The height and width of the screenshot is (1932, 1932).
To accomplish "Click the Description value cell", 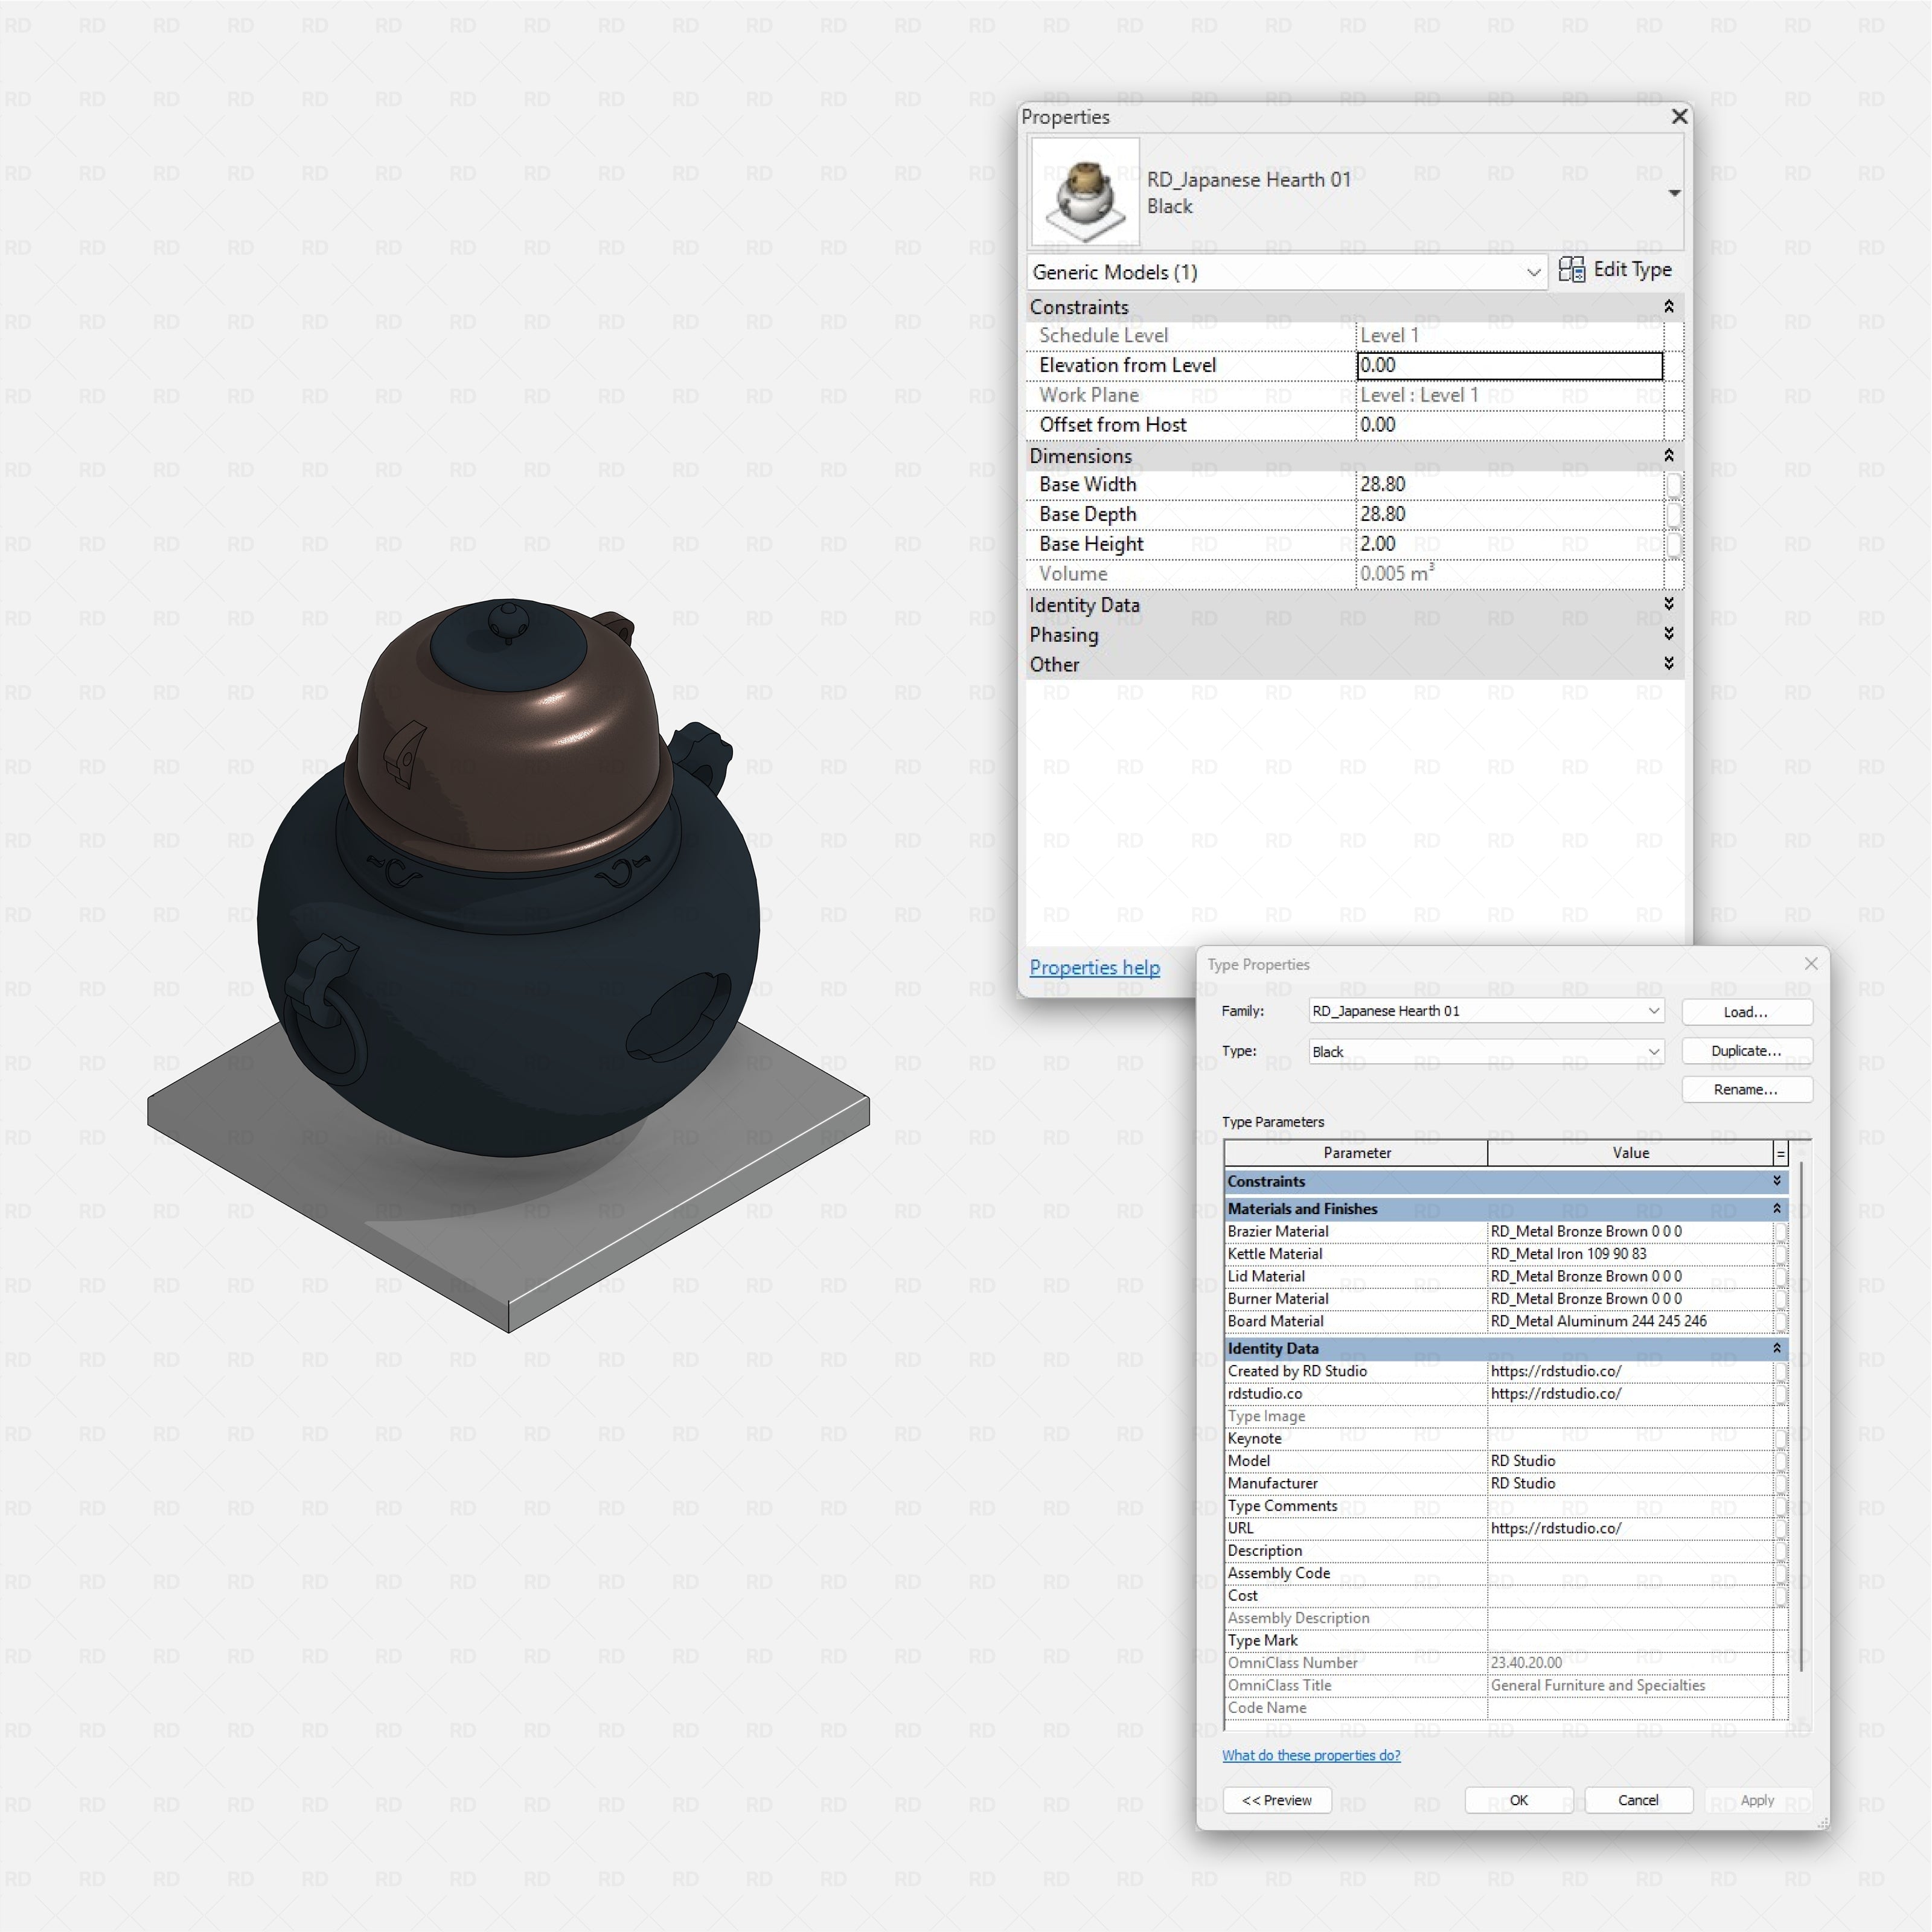I will coord(1629,1551).
